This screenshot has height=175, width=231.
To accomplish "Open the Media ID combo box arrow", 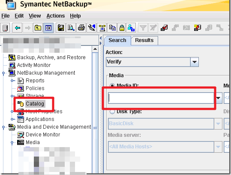I will coord(218,98).
